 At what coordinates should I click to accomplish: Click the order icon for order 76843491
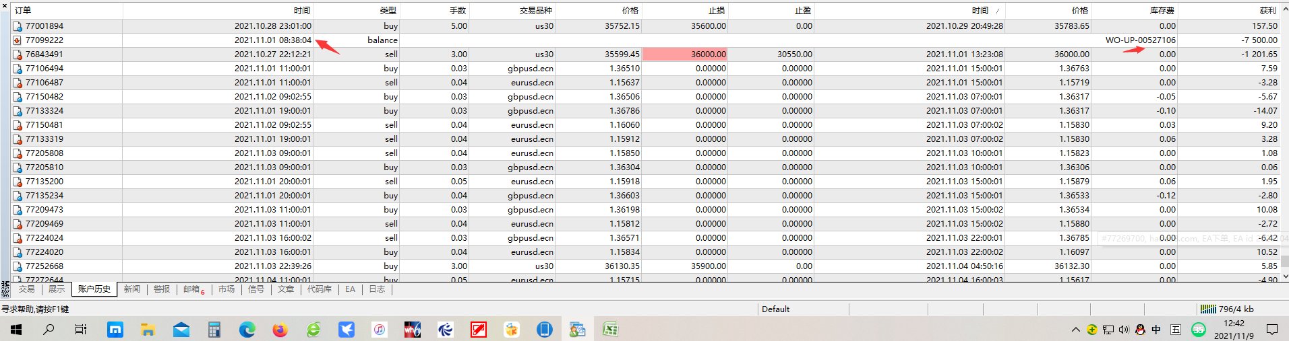(18, 54)
